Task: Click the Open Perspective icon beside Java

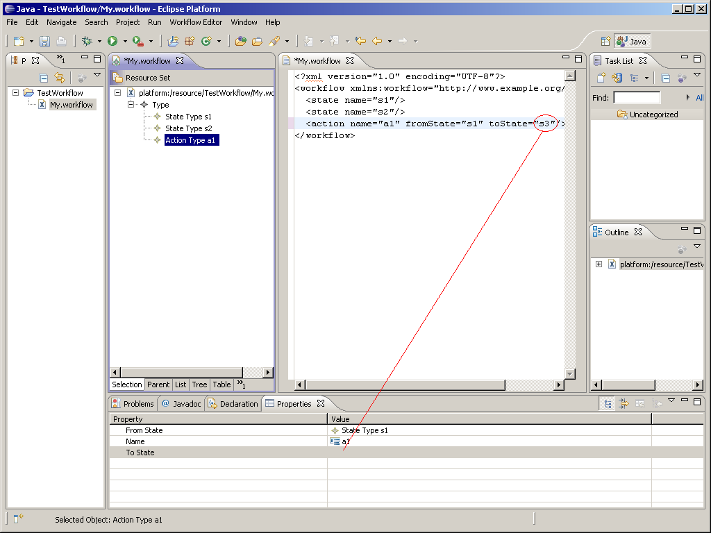Action: [x=605, y=42]
